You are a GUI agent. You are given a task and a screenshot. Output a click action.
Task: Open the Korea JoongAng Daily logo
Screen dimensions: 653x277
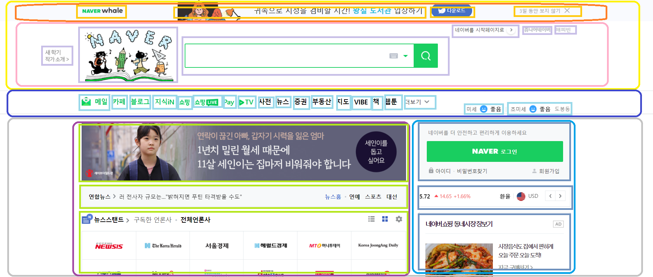tap(378, 245)
